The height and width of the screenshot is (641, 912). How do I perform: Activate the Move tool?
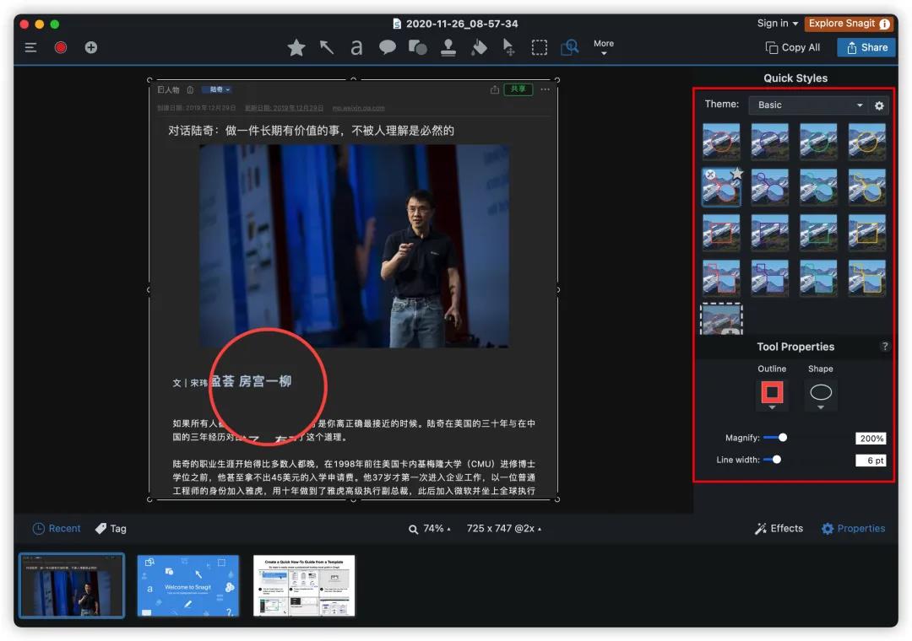[508, 47]
